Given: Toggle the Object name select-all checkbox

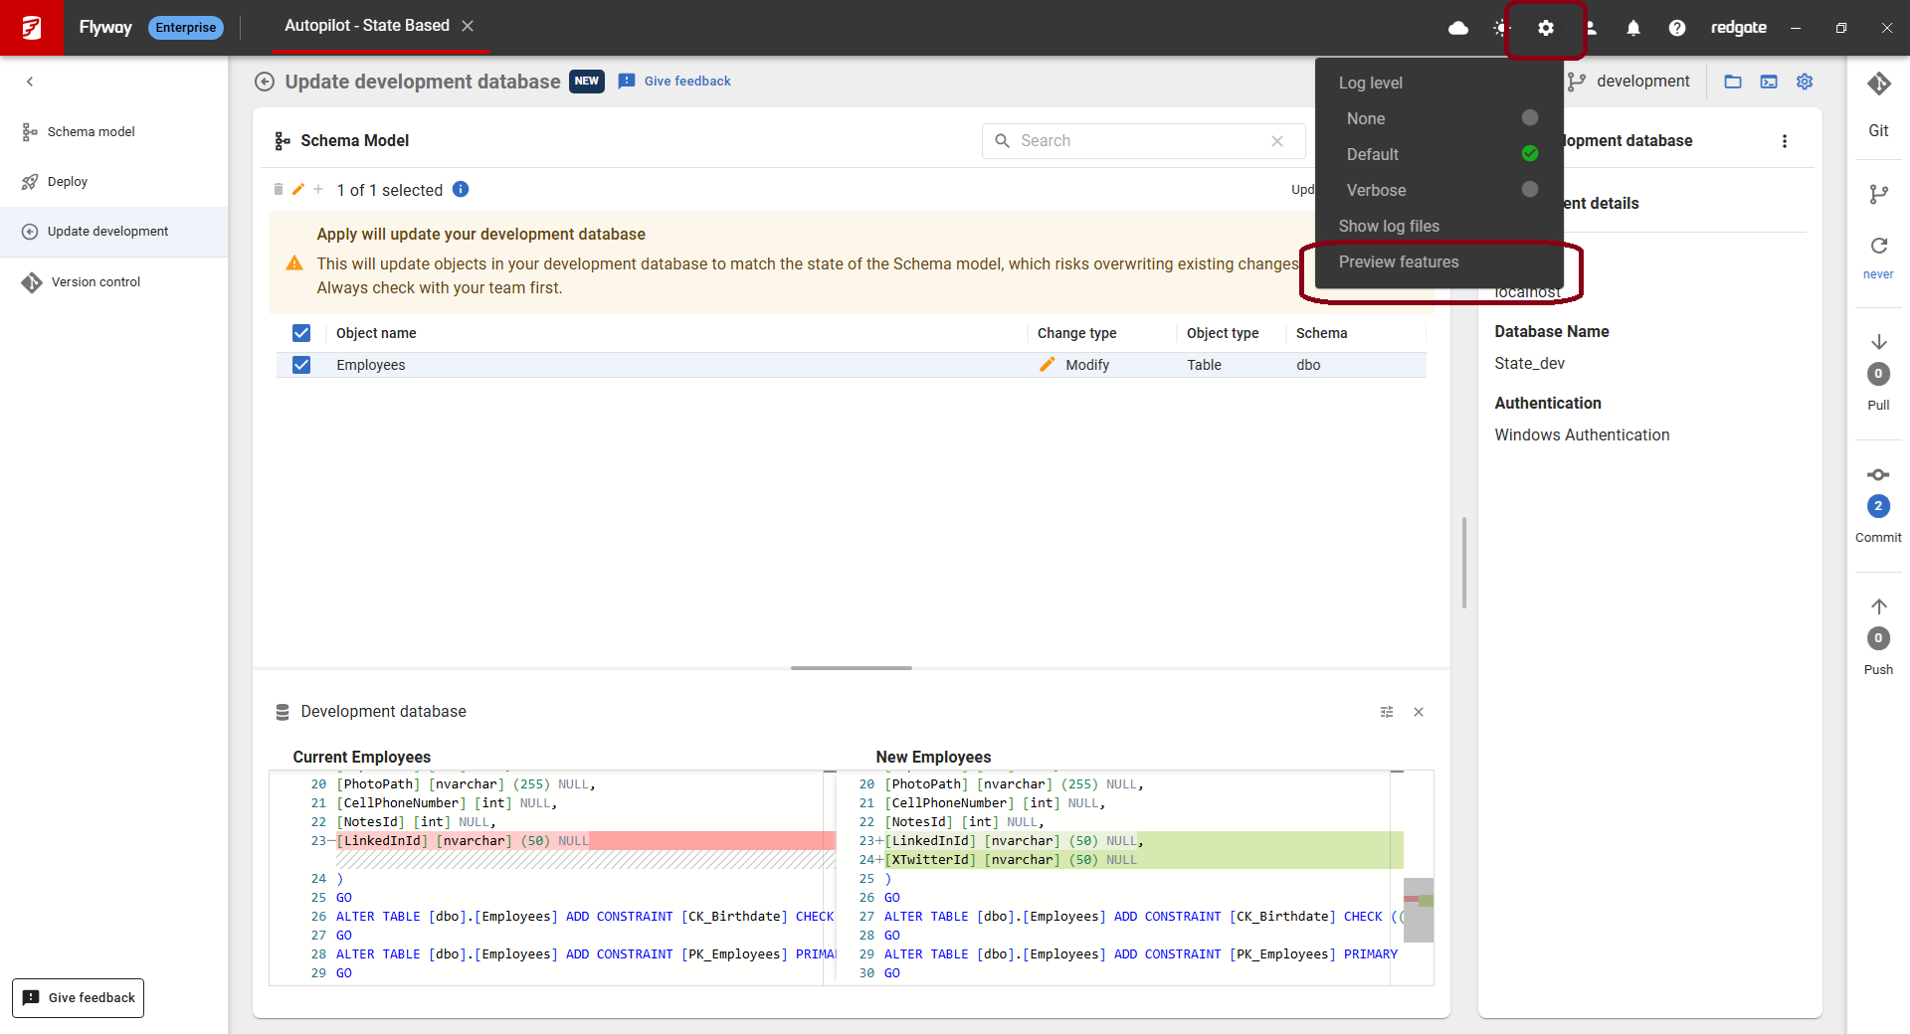Looking at the screenshot, I should click(x=301, y=333).
